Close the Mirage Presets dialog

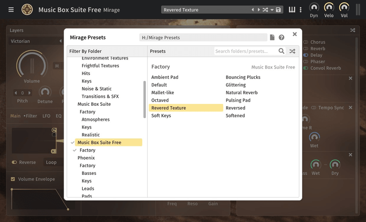coord(295,34)
